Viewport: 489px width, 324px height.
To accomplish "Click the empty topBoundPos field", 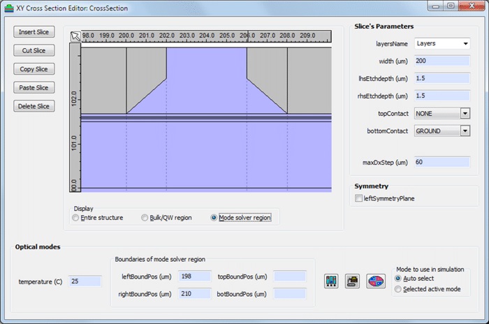I will pyautogui.click(x=290, y=277).
